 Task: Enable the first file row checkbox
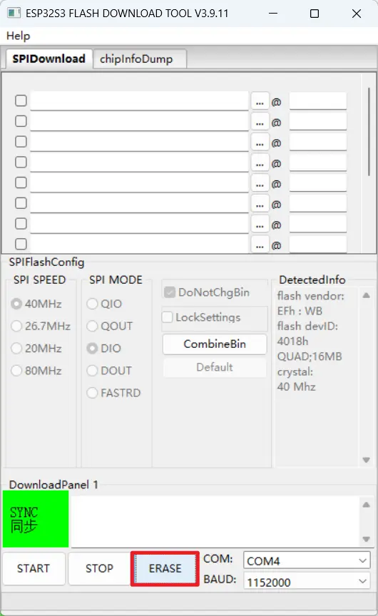coord(21,101)
